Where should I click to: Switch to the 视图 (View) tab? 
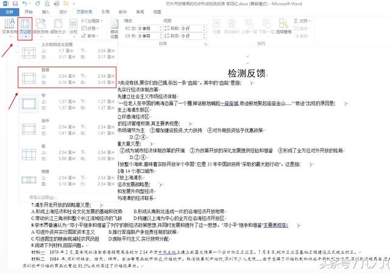click(157, 12)
